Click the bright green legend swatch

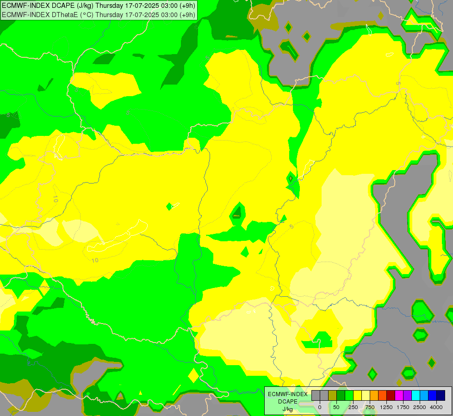(x=349, y=395)
